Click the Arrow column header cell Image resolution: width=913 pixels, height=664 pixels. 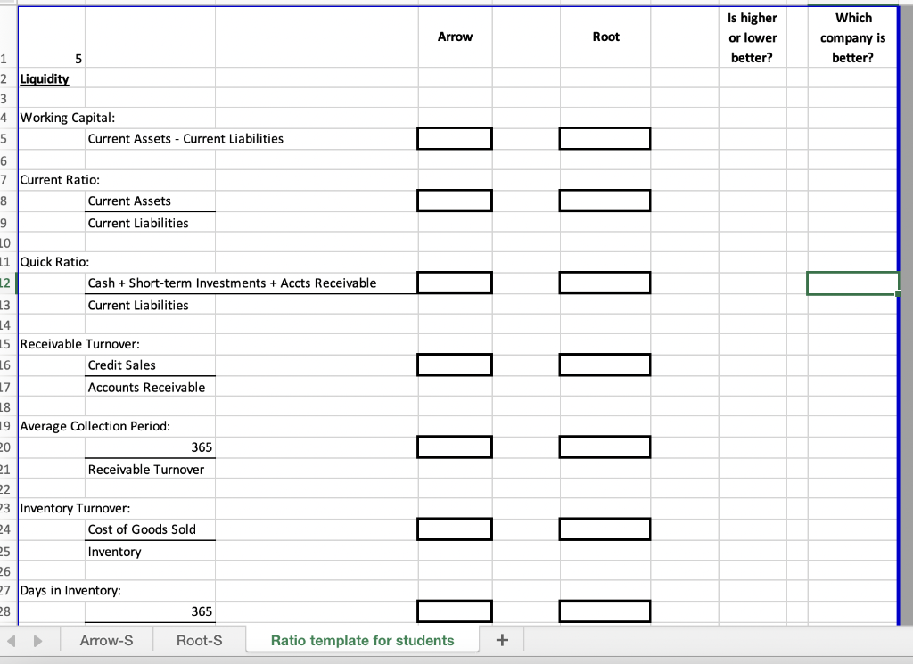pos(455,37)
